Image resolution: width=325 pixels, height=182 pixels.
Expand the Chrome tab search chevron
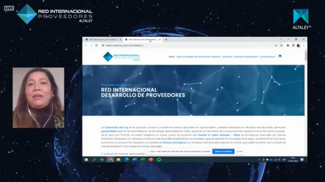point(281,39)
